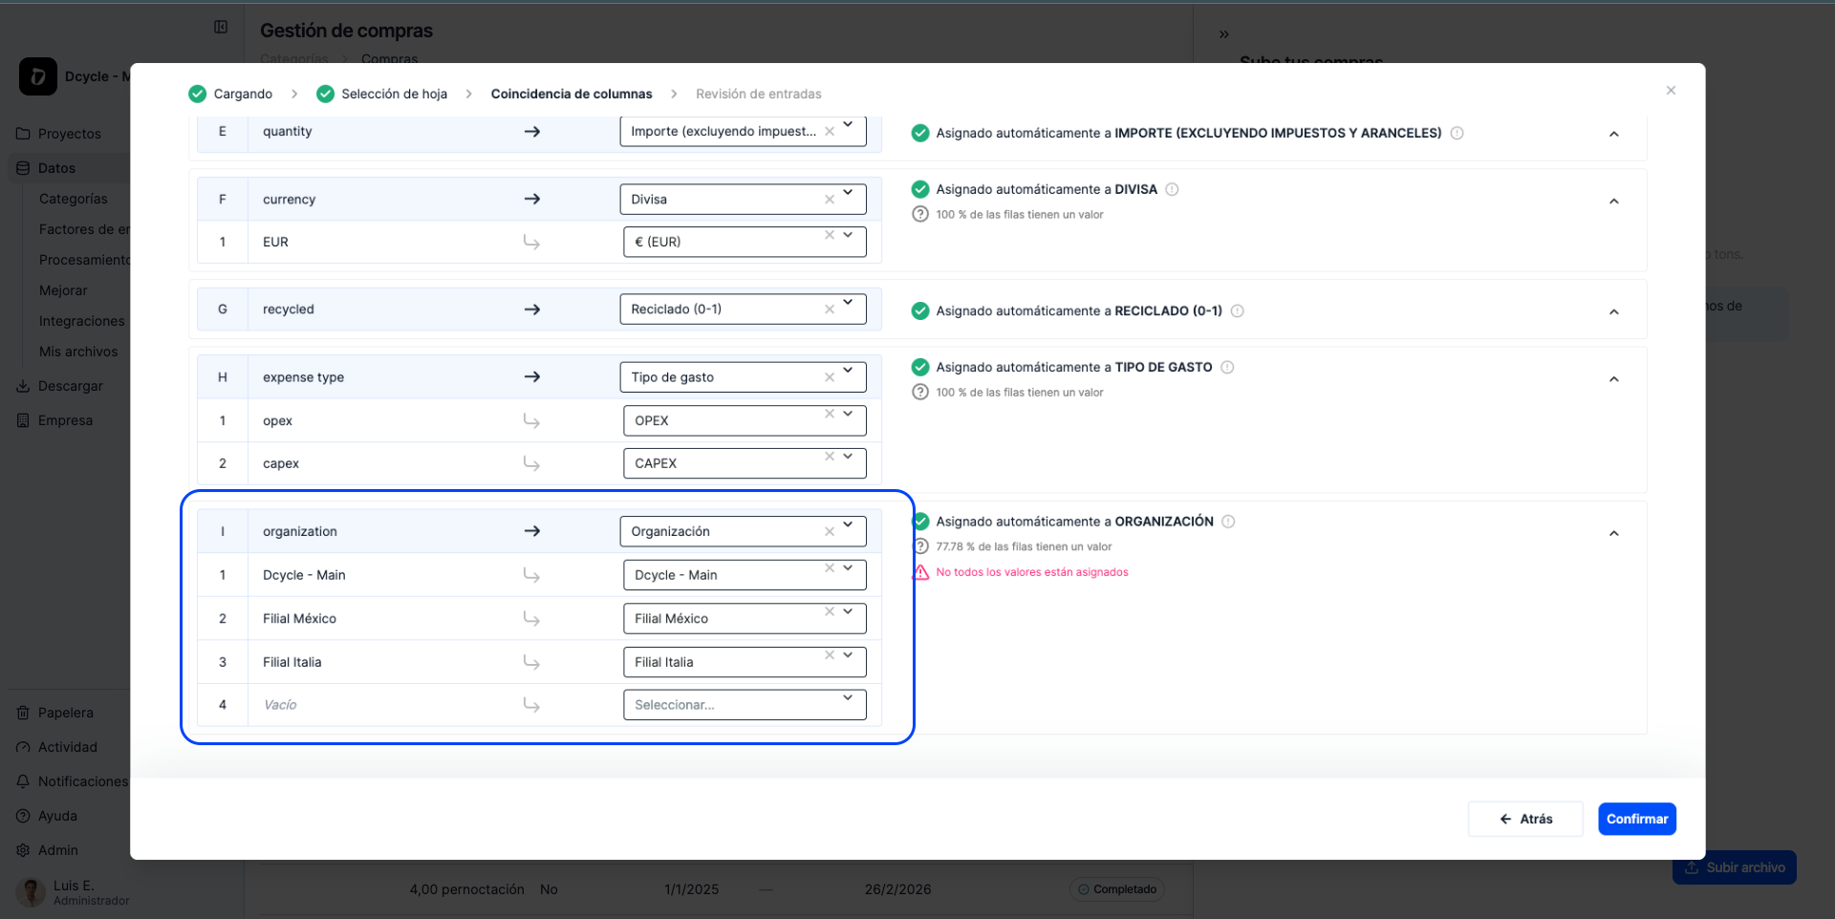The image size is (1835, 919).
Task: Open the Seleccionar dropdown for Vacío row
Action: pos(745,705)
